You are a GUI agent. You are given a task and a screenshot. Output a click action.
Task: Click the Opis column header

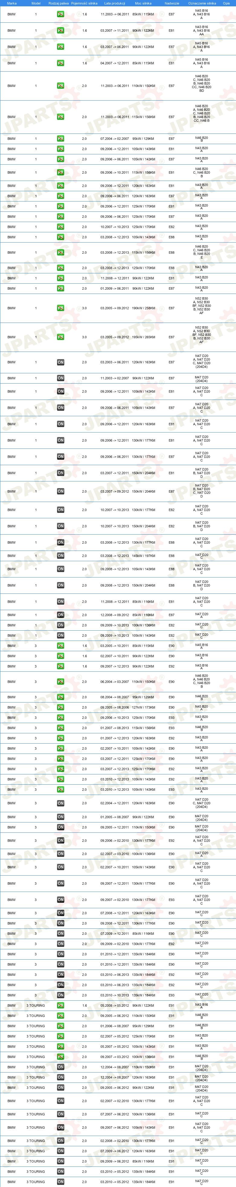click(x=226, y=3)
